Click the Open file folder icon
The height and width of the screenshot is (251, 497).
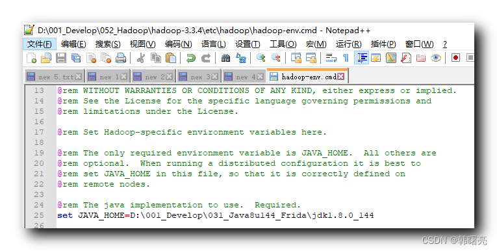tap(46, 58)
